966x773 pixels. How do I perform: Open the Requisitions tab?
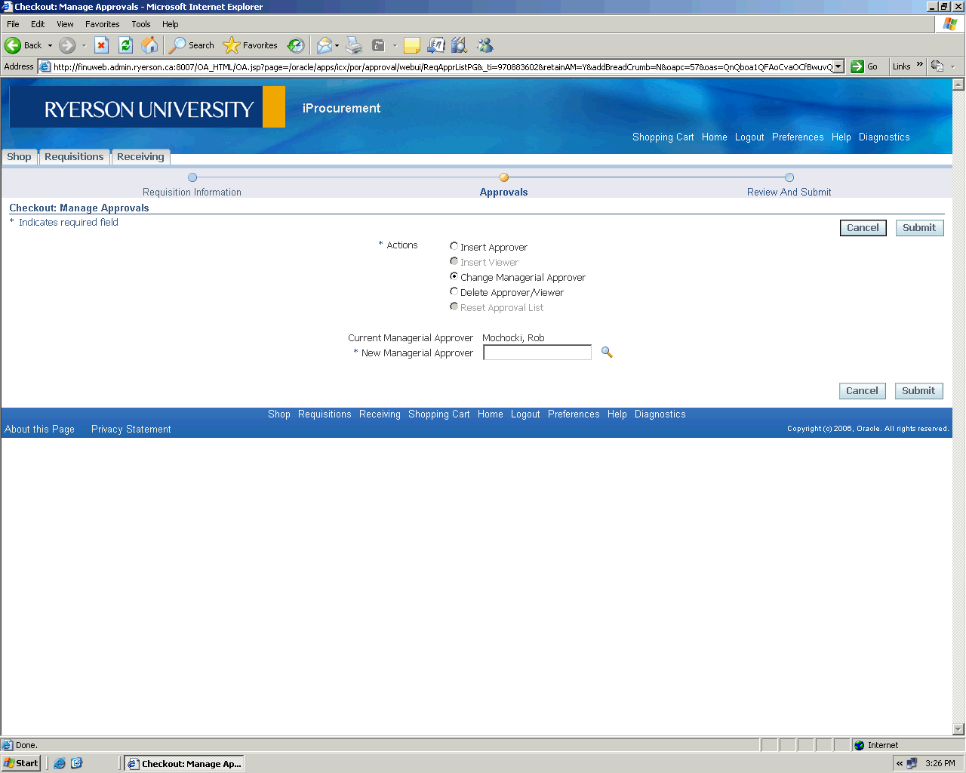[x=74, y=157]
